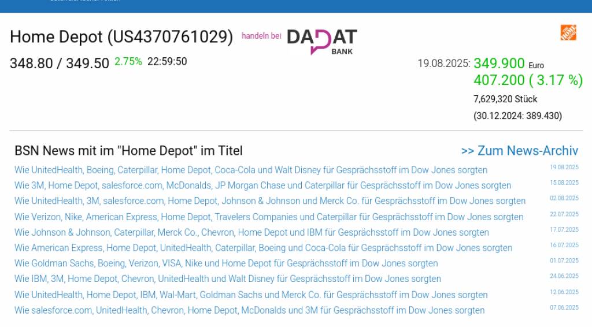Screen dimensions: 592x327
Task: Click the 'BSN News mit im "Home Depot" im Titel' heading
Action: click(x=128, y=151)
